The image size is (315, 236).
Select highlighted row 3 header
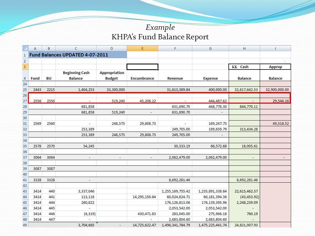pyautogui.click(x=25, y=67)
